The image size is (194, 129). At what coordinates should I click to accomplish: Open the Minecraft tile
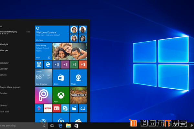point(79,95)
